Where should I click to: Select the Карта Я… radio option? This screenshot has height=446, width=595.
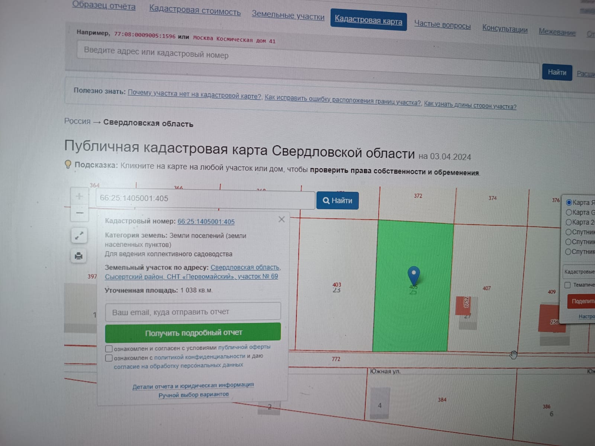pos(569,203)
